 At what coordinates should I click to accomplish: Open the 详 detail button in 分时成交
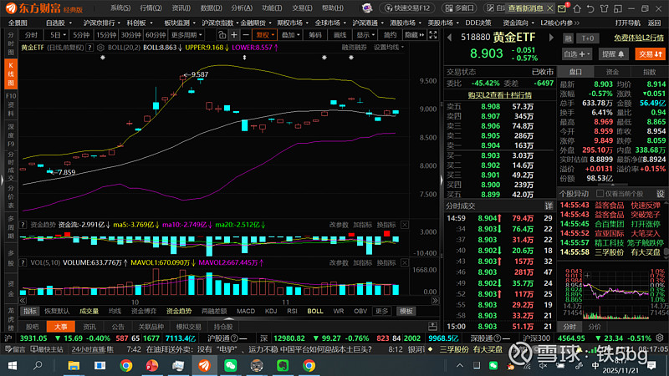549,206
